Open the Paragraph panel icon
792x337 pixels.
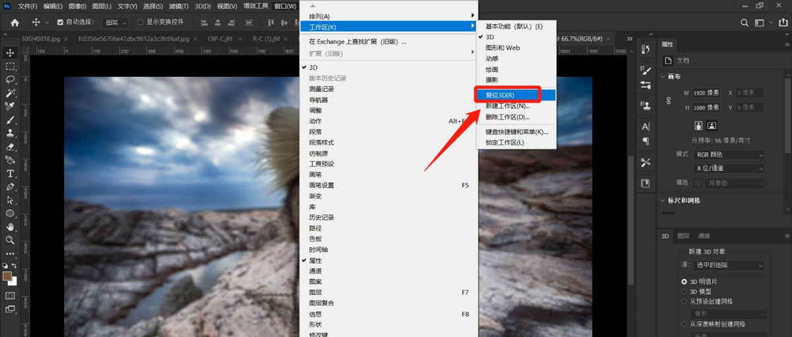point(645,141)
